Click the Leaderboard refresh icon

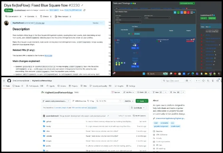tap(212, 15)
